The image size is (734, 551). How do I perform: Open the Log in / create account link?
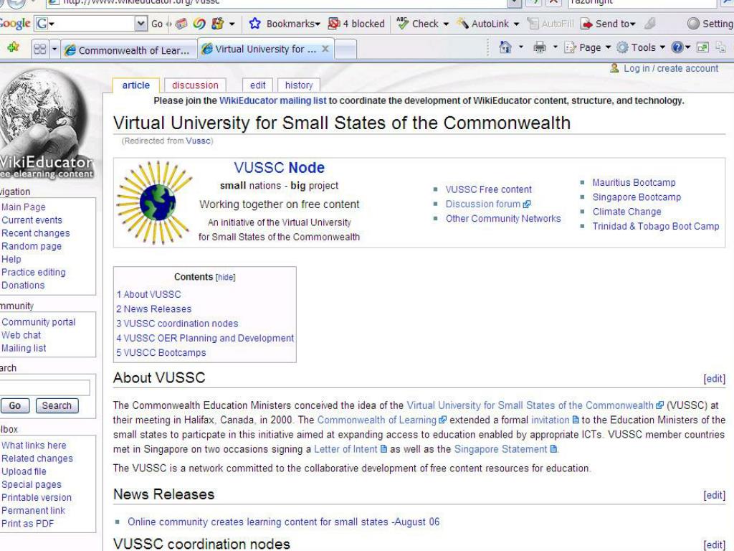[670, 68]
